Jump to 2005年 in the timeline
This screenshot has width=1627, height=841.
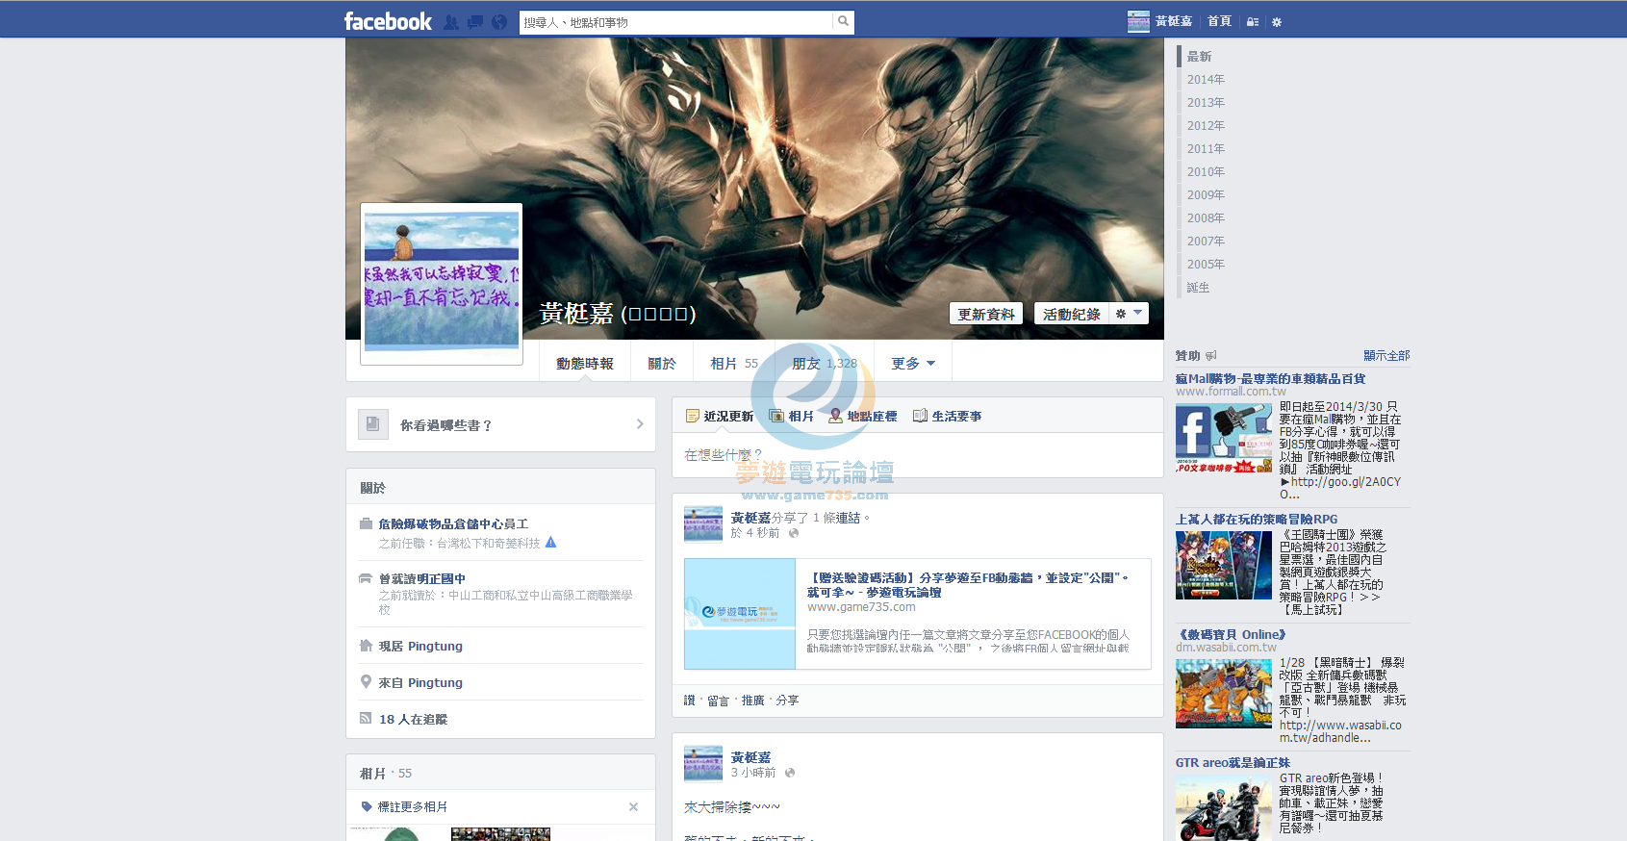1206,265
